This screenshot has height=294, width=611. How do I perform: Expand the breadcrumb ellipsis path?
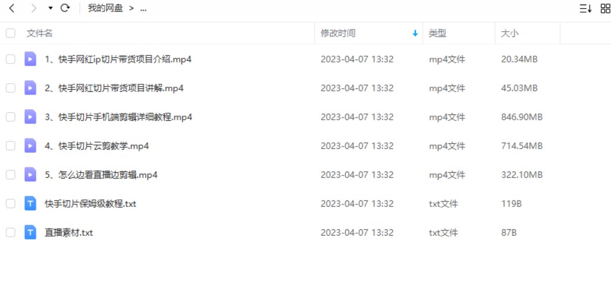(x=143, y=8)
